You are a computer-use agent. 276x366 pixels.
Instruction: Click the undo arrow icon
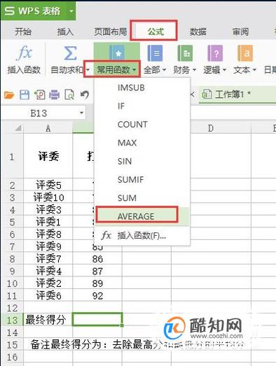[85, 94]
